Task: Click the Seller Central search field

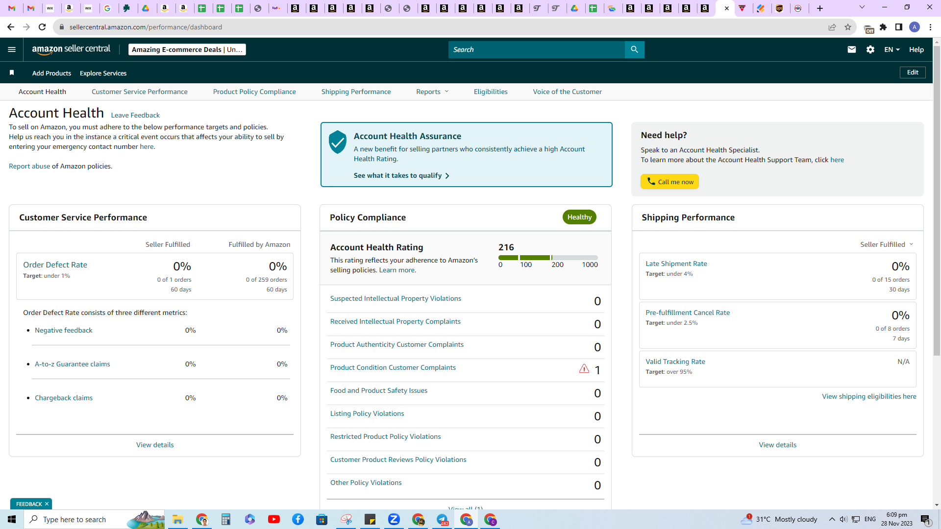Action: click(537, 49)
